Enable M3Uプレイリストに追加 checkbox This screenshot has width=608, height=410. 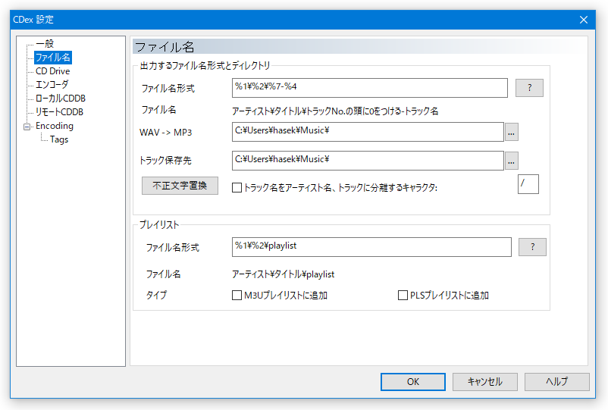pyautogui.click(x=237, y=296)
